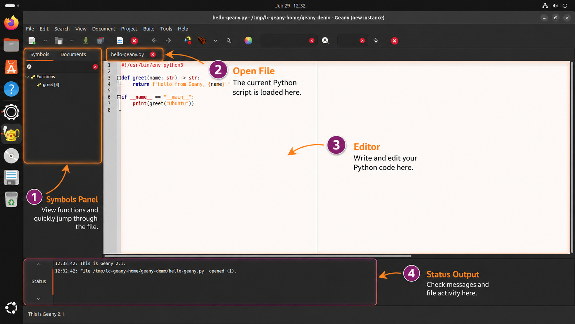This screenshot has height=324, width=575.
Task: Open the color chooser wheel
Action: coord(248,41)
